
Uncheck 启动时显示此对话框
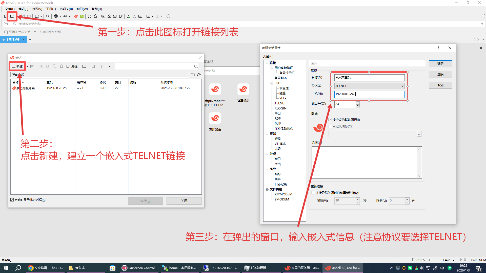(x=12, y=200)
